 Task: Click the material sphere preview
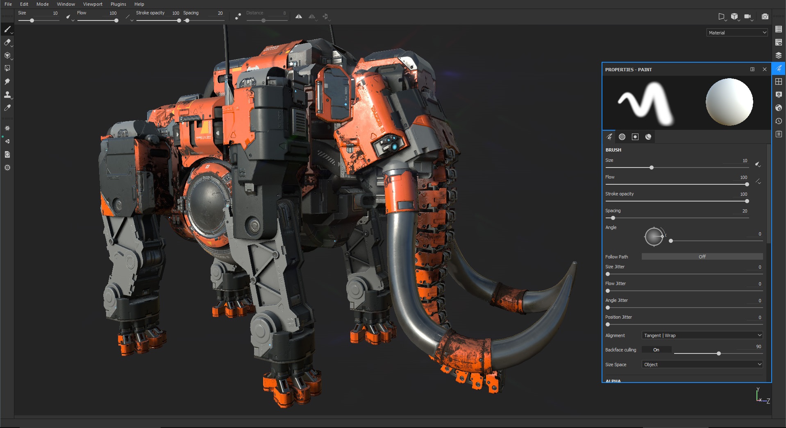coord(729,102)
